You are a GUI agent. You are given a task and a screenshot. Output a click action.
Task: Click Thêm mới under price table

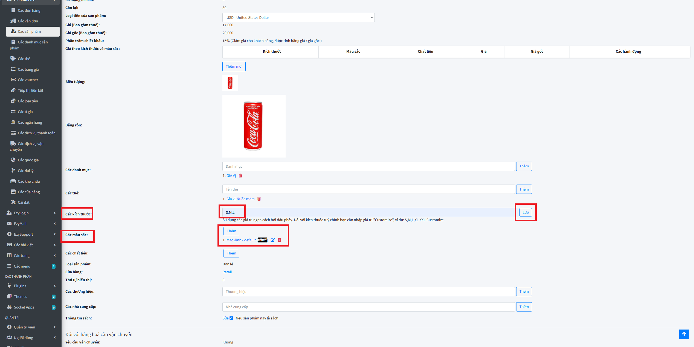coord(234,66)
